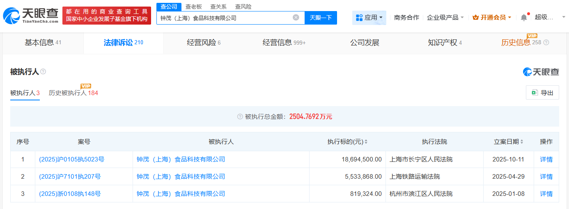Clear the search box with X icon
Viewport: 569px width, 209px height.
click(x=296, y=18)
